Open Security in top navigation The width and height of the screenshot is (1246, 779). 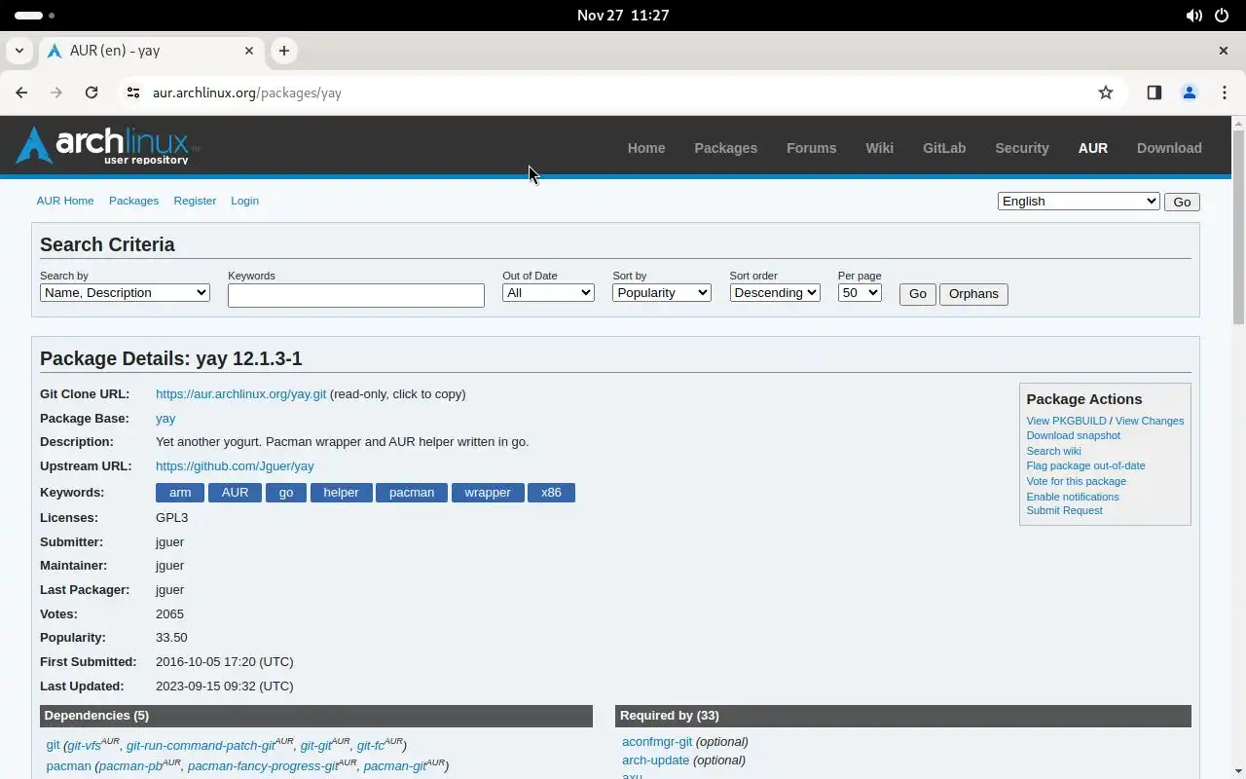[1021, 148]
